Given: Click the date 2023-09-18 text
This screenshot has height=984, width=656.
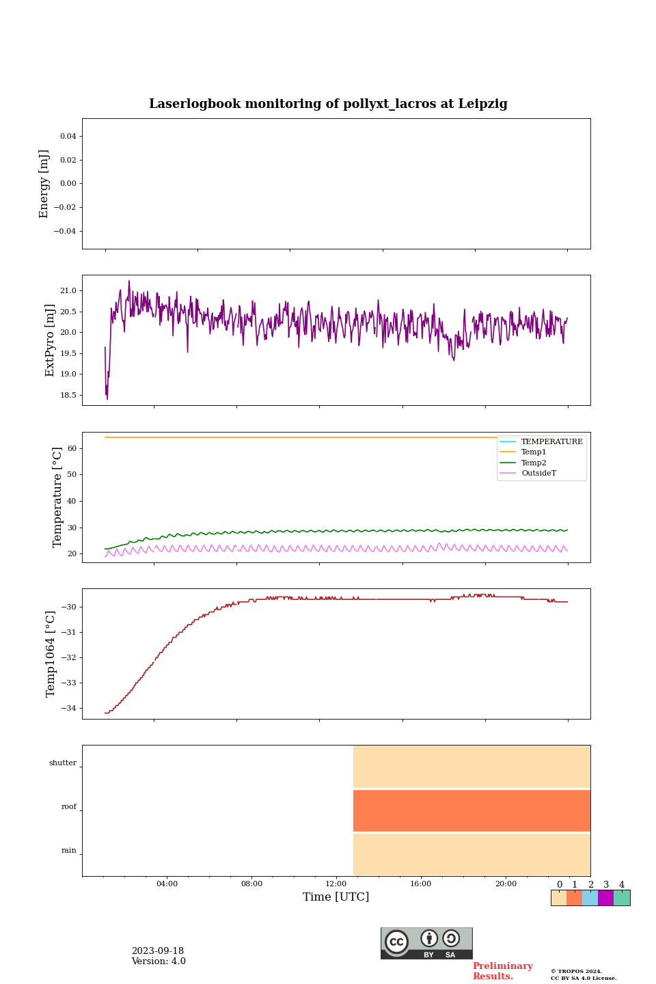Looking at the screenshot, I should pyautogui.click(x=158, y=951).
